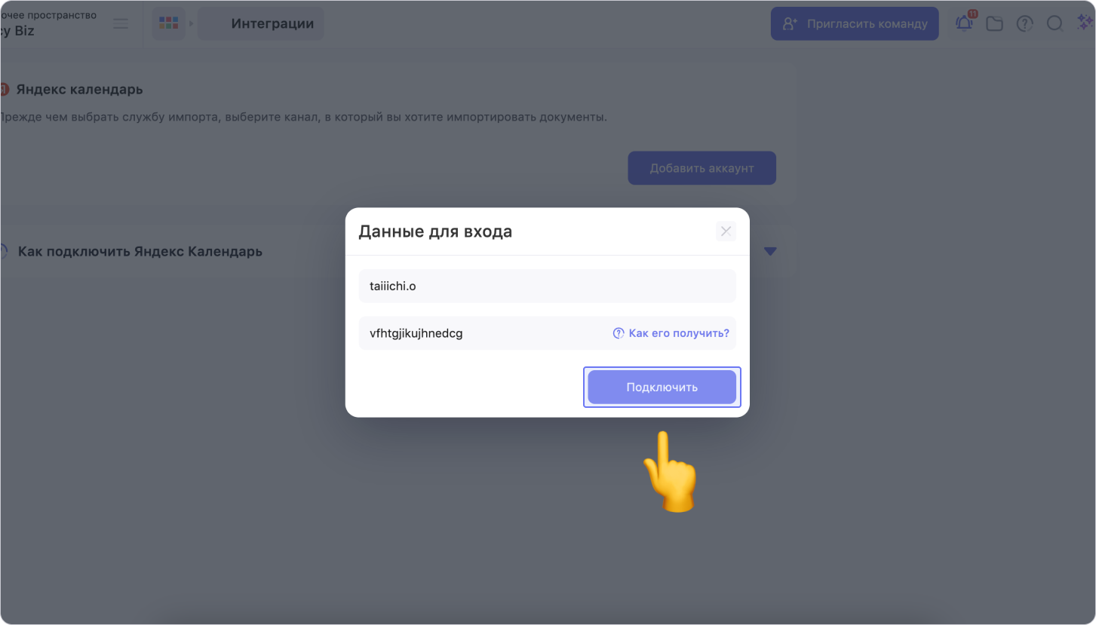Open the folder icon in header

coord(994,23)
